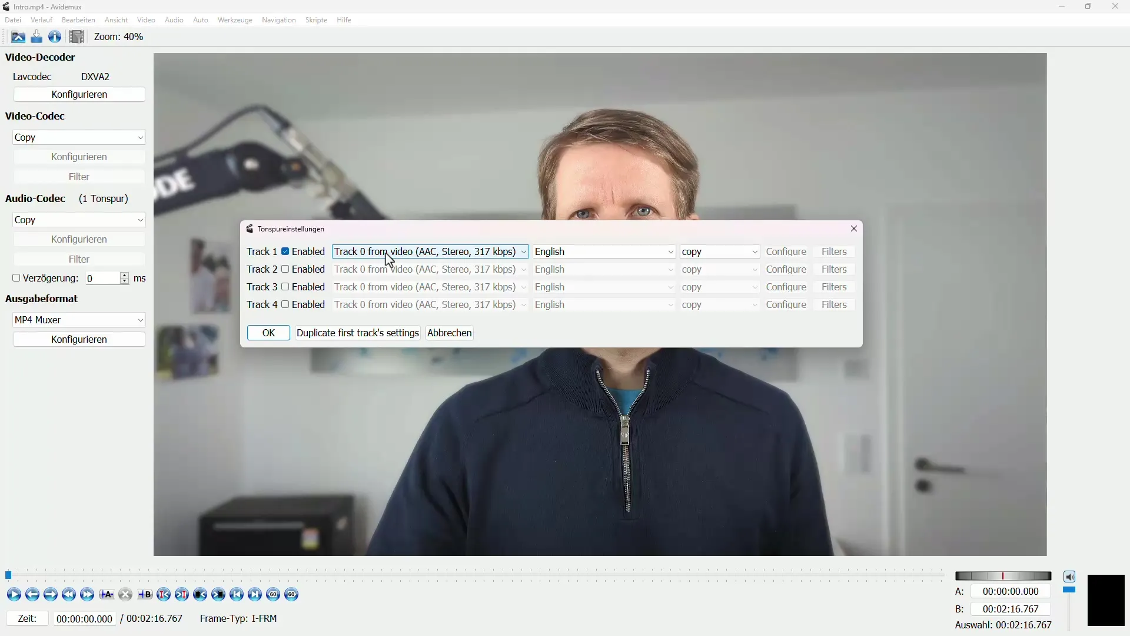Enable Track 2 by checking its checkbox

click(285, 269)
